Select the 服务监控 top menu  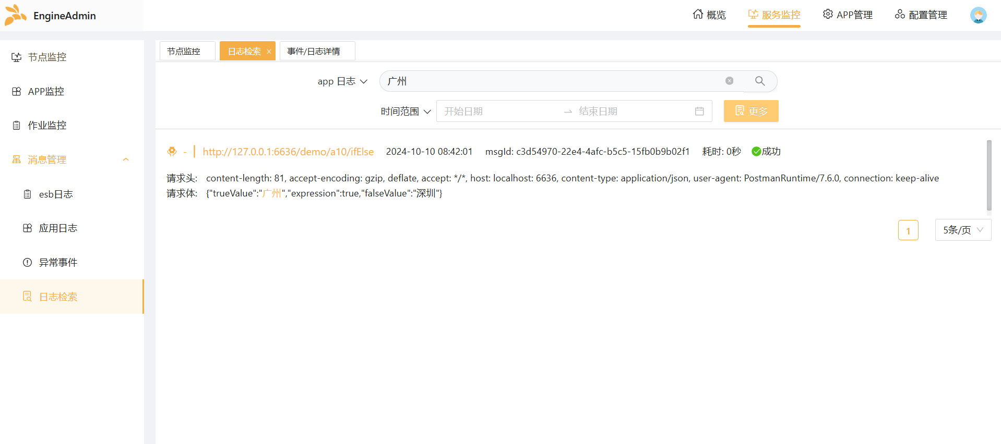click(774, 15)
